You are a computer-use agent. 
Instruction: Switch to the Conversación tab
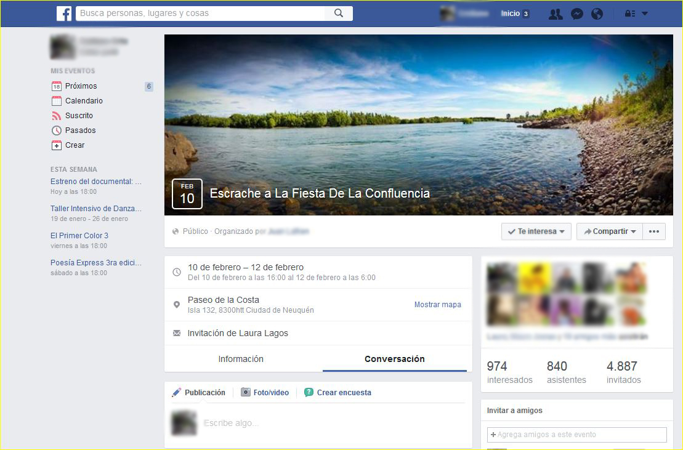tap(394, 359)
